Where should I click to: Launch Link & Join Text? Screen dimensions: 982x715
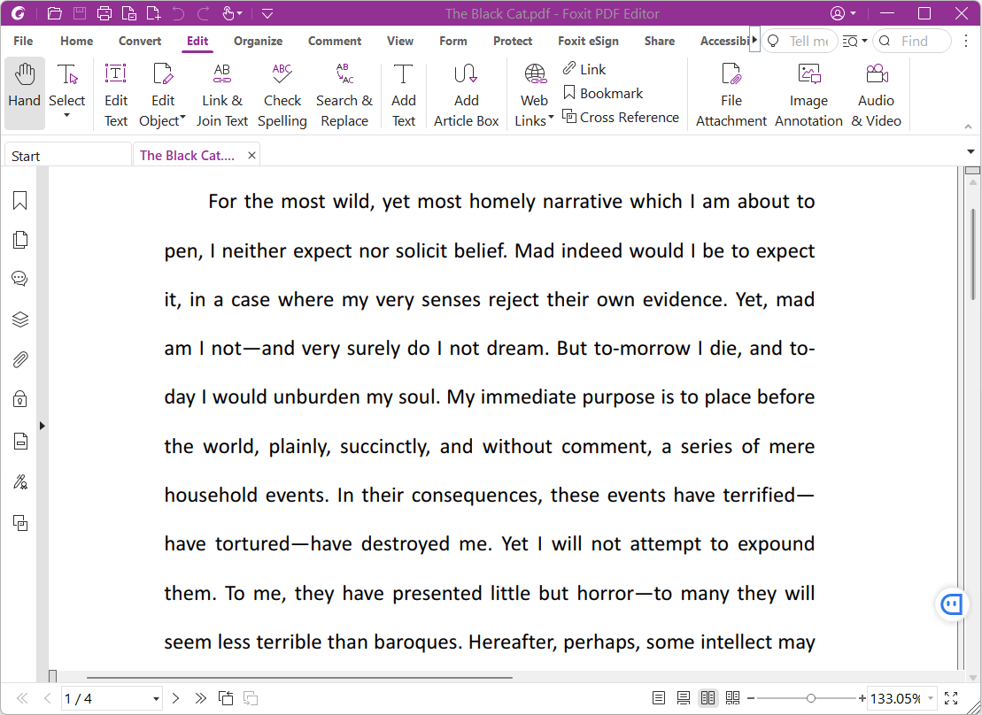click(221, 96)
